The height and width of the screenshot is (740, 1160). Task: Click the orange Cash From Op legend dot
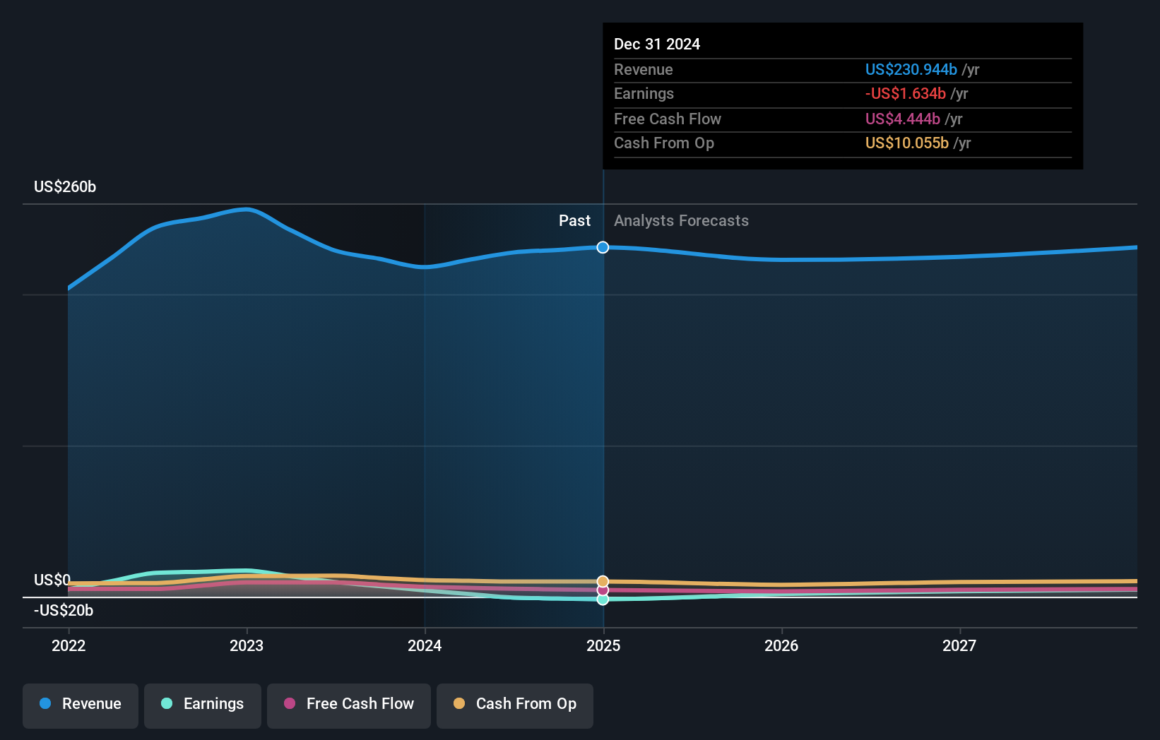coord(458,704)
